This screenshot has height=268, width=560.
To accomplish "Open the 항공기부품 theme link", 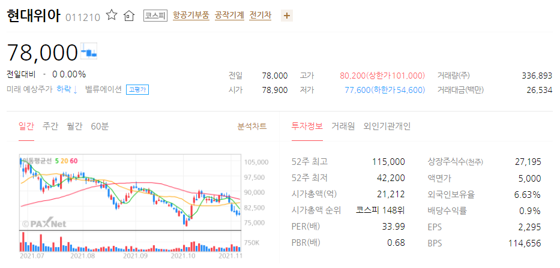I will (x=191, y=16).
